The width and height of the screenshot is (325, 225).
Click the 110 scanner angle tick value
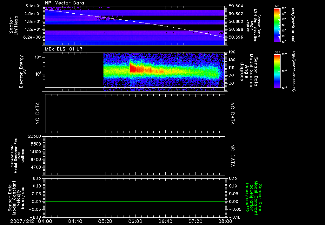[x=232, y=68]
